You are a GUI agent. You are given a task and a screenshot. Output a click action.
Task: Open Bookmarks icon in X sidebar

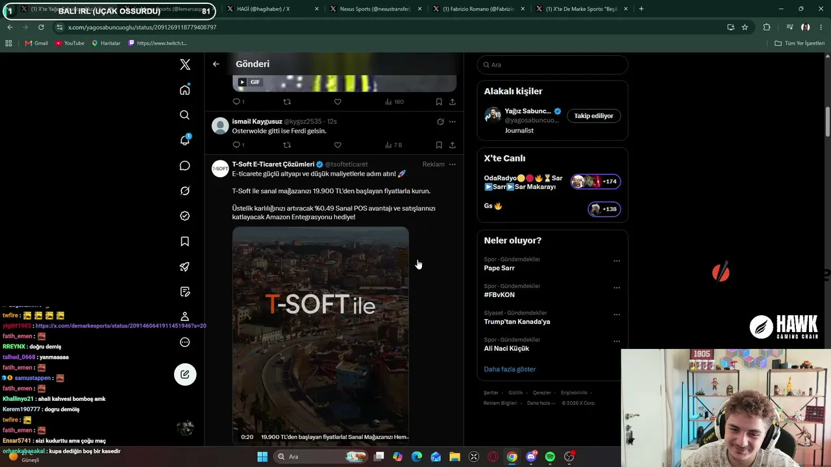pyautogui.click(x=185, y=241)
